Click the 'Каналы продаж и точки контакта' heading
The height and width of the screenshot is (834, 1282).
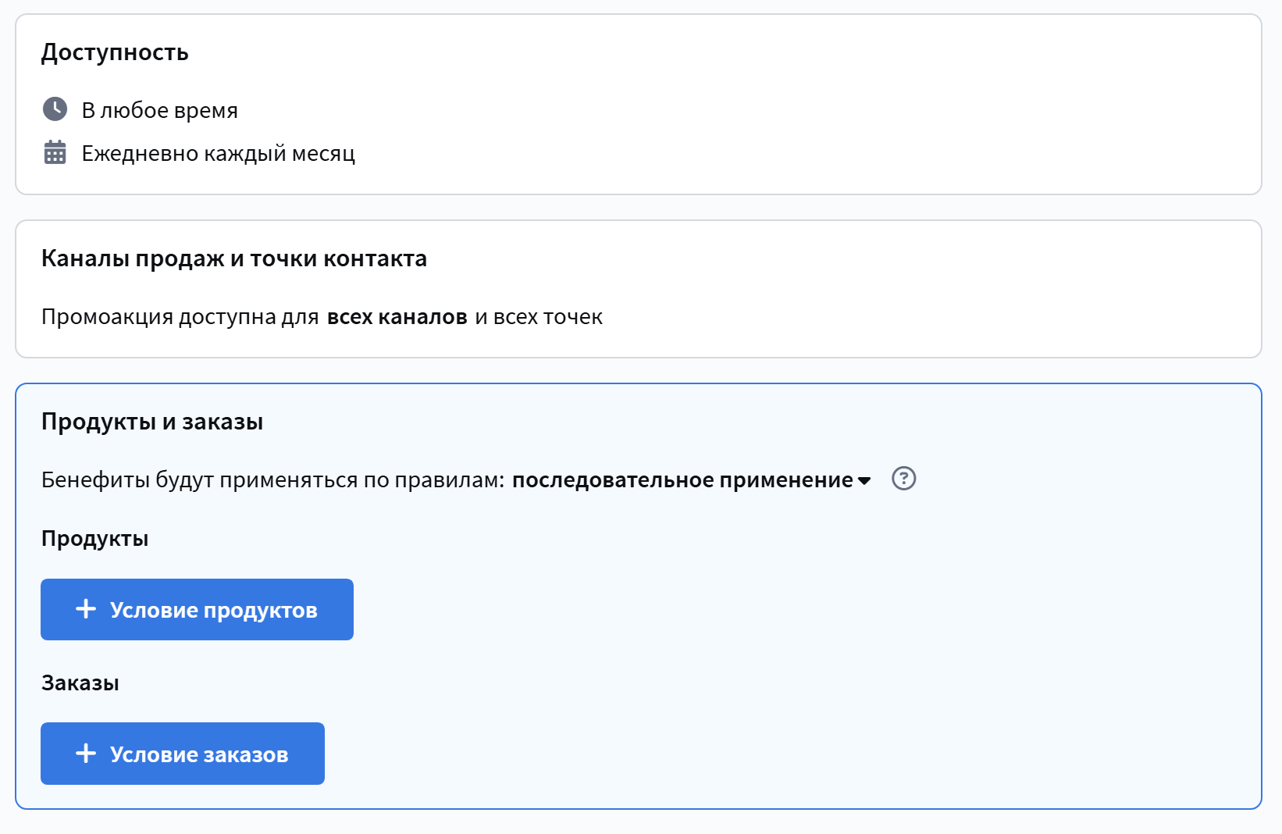pos(233,258)
